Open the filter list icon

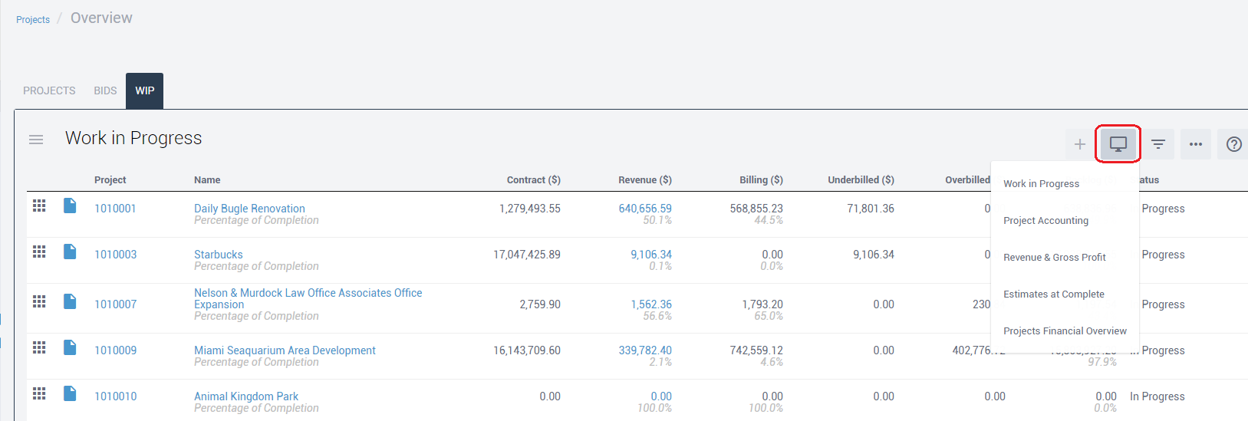(1157, 144)
